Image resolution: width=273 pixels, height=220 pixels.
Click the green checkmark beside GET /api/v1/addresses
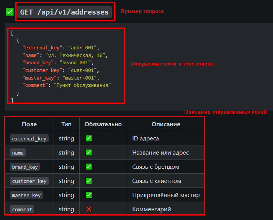coord(10,12)
